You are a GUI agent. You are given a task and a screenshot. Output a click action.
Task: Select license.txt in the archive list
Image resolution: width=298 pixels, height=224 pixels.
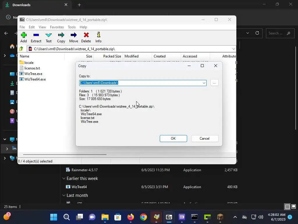tap(30, 68)
